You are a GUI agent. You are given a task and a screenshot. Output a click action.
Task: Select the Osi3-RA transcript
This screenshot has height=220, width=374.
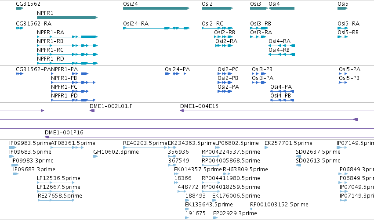pos(258,37)
